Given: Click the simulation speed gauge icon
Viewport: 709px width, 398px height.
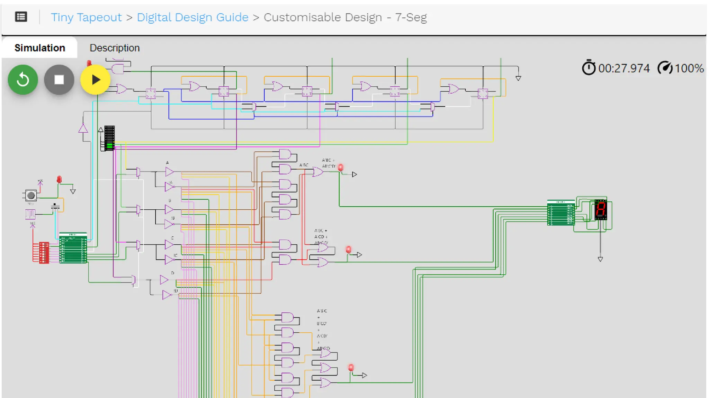Looking at the screenshot, I should click(x=665, y=68).
